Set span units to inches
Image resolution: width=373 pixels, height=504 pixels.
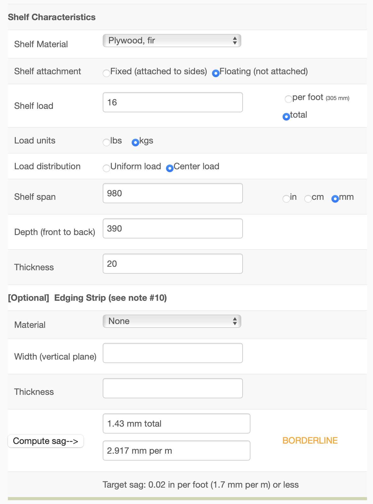286,199
